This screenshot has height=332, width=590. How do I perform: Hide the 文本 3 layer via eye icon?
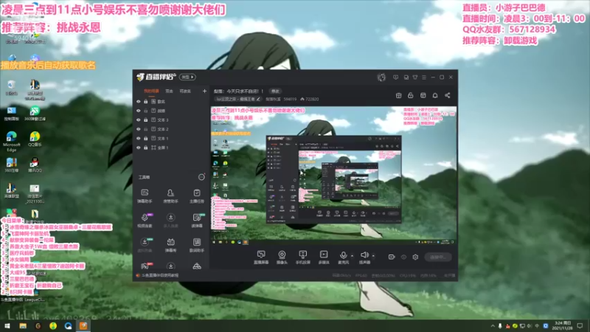coord(139,120)
